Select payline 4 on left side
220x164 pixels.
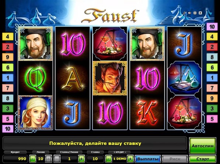pos(8,37)
